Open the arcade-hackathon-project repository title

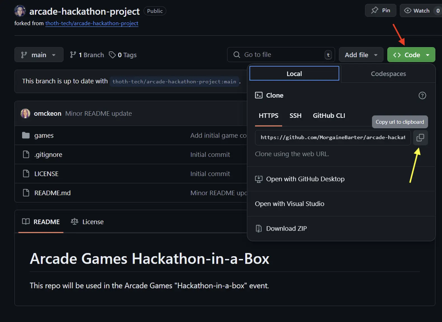[84, 11]
